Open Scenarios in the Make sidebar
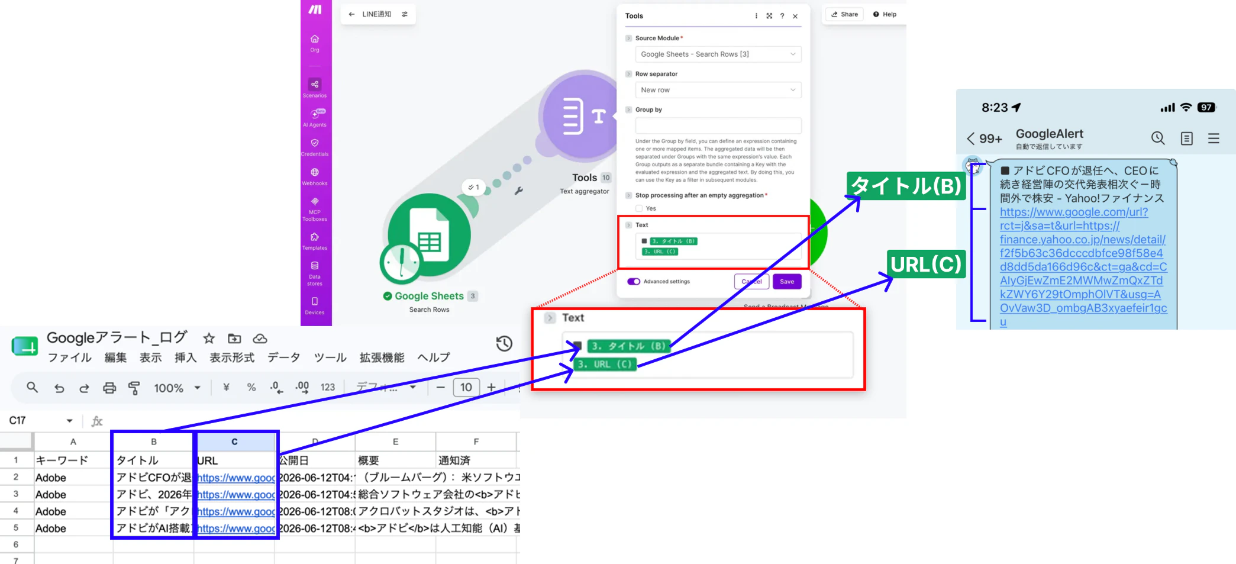 [x=315, y=88]
